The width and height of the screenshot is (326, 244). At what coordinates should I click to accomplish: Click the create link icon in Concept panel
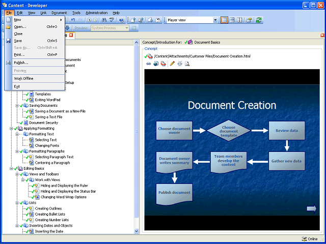click(149, 64)
